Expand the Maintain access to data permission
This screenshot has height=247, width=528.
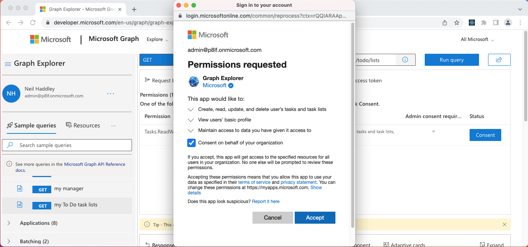click(x=191, y=130)
